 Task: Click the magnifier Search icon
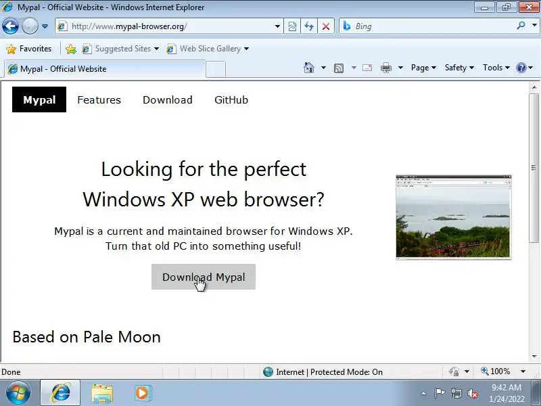(x=521, y=25)
